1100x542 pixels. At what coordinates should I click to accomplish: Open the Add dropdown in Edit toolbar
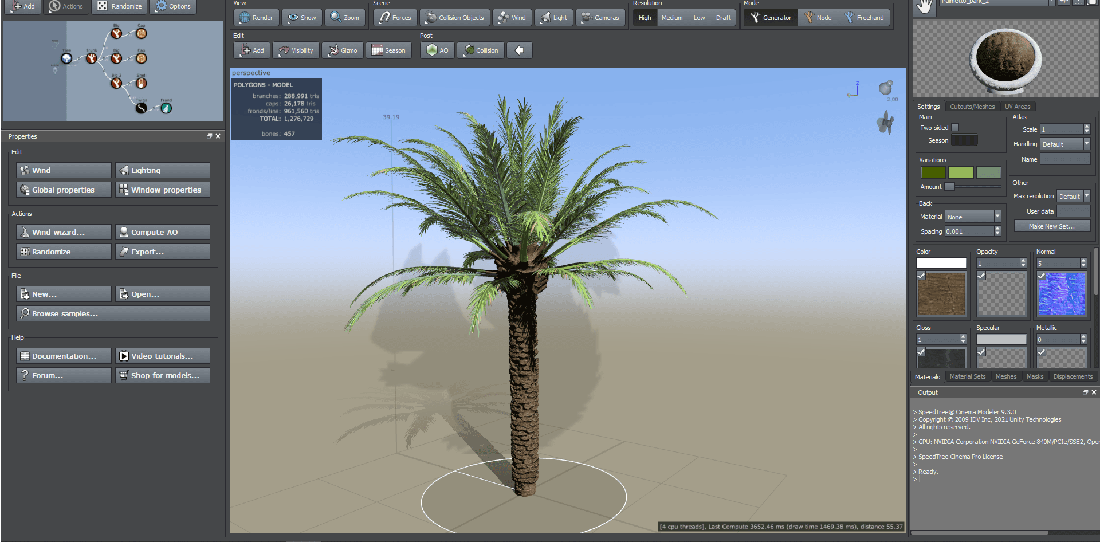252,50
